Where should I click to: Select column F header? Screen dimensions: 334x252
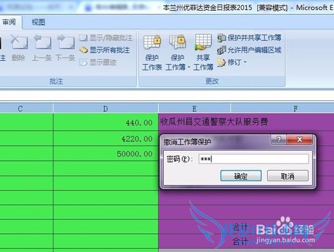283,108
